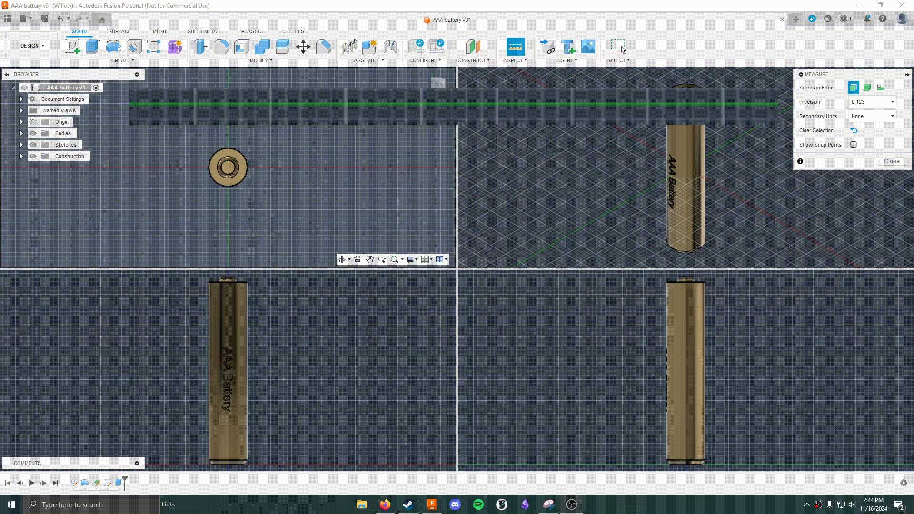Click the Insert Canvas image icon

[588, 47]
